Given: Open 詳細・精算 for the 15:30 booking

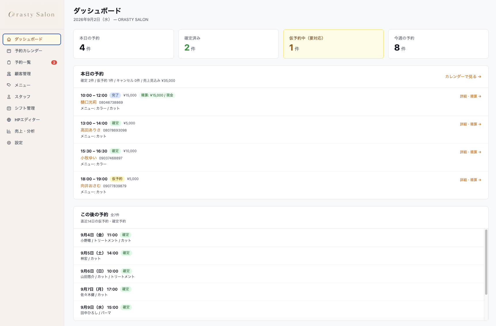Looking at the screenshot, I should [470, 152].
